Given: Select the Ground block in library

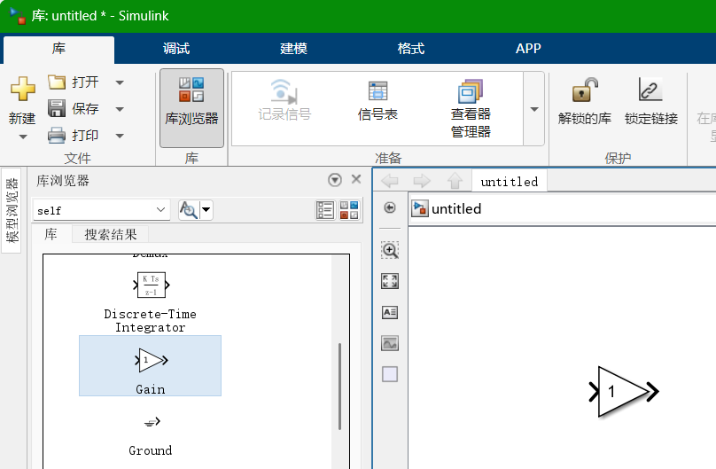Looking at the screenshot, I should coord(151,435).
